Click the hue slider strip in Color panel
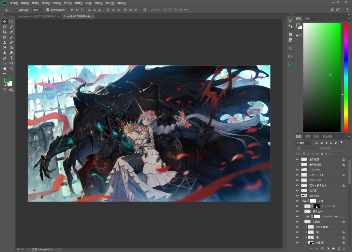The height and width of the screenshot is (252, 352). click(x=346, y=77)
